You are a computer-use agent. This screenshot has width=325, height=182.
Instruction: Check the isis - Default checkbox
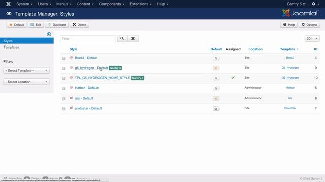click(63, 99)
